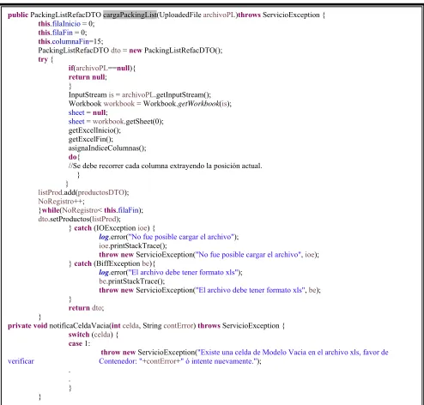Click 'this.filaInicio = 0;' statement
Image resolution: width=424 pixels, height=405 pixels.
pyautogui.click(x=66, y=24)
